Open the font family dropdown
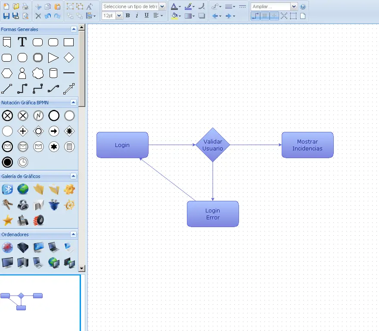 (x=162, y=6)
